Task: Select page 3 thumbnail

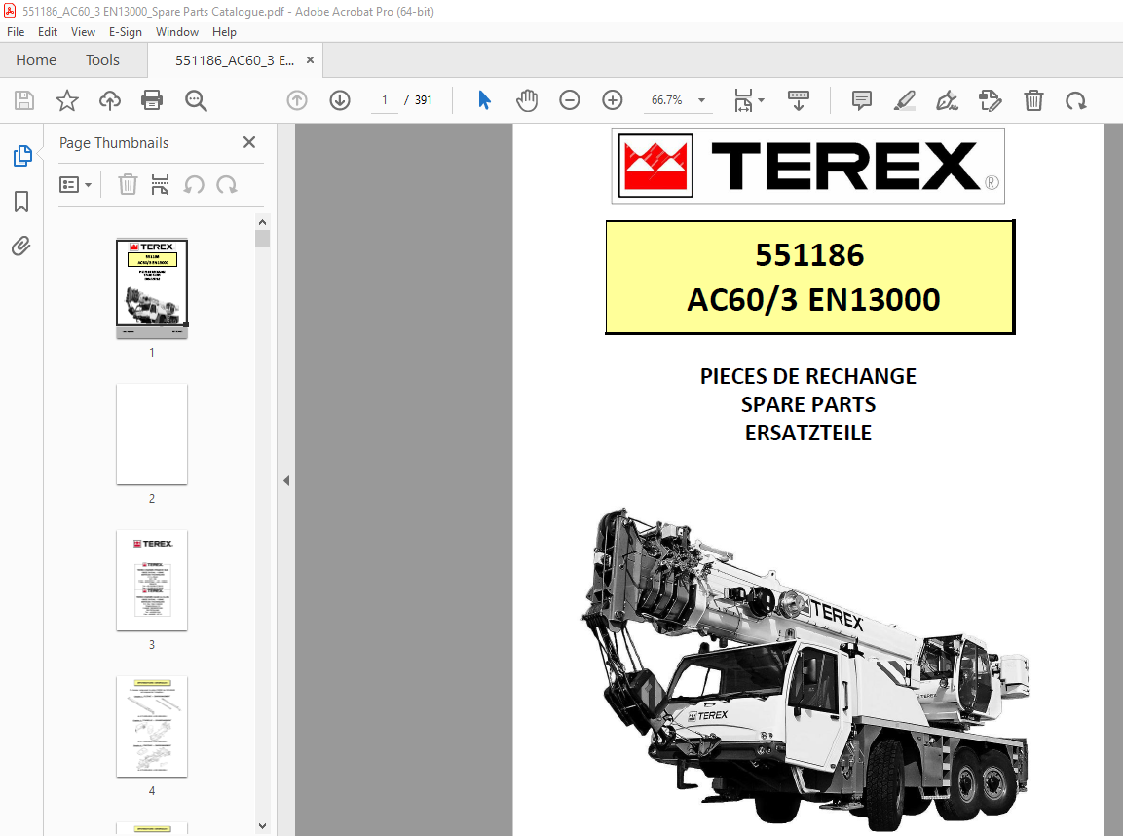Action: pos(152,581)
